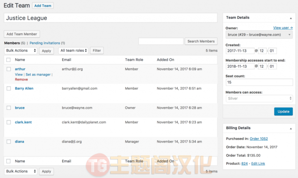Click the Add Team button
Viewport: 298px width, 178px height.
(43, 5)
